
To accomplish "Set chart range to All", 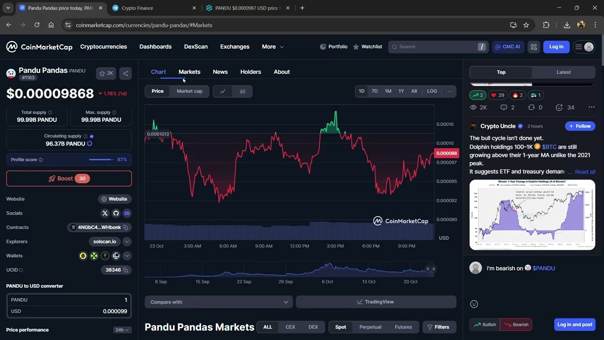I will click(x=414, y=91).
